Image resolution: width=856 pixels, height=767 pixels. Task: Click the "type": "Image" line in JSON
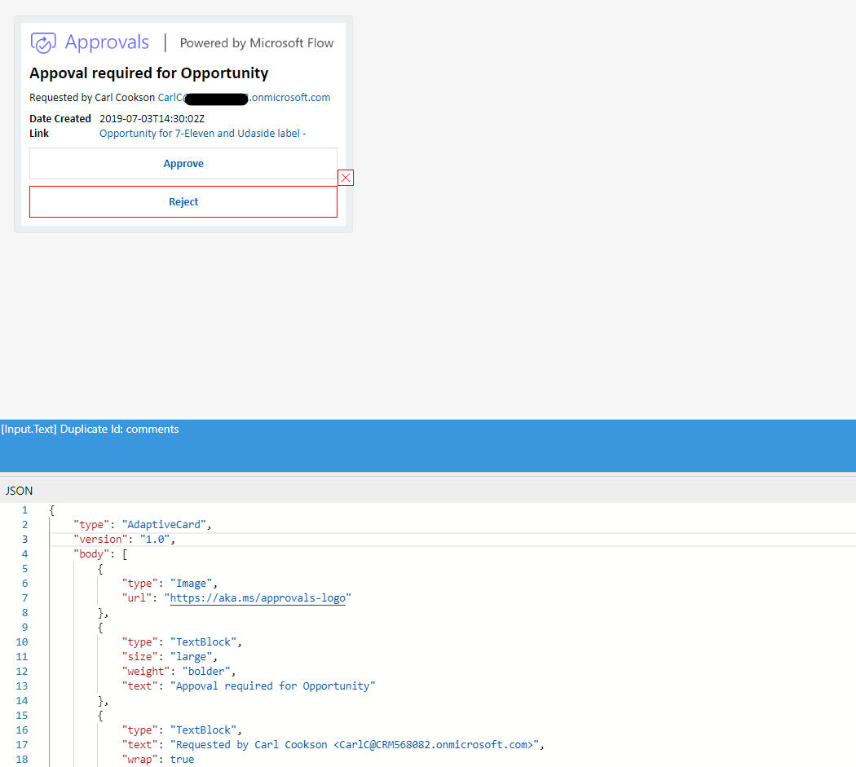click(x=170, y=584)
